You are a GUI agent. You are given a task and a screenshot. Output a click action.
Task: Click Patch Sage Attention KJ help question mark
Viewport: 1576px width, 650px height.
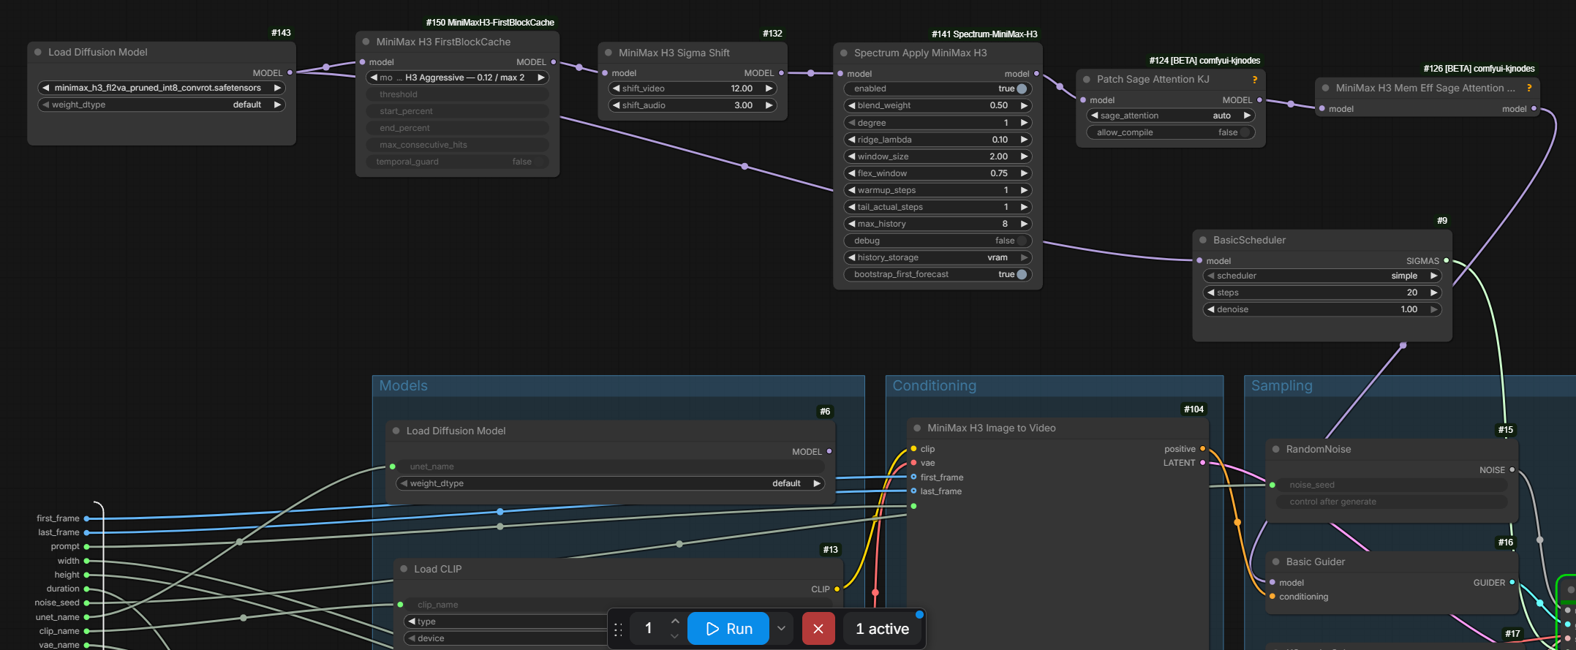pyautogui.click(x=1255, y=80)
